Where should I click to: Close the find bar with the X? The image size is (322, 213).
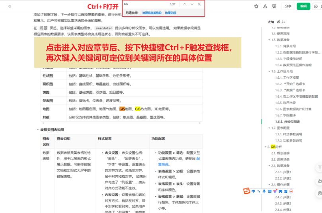(199, 4)
